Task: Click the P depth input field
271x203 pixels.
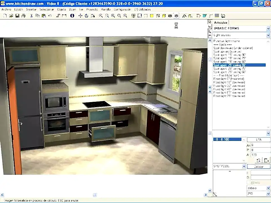Action: point(261,150)
